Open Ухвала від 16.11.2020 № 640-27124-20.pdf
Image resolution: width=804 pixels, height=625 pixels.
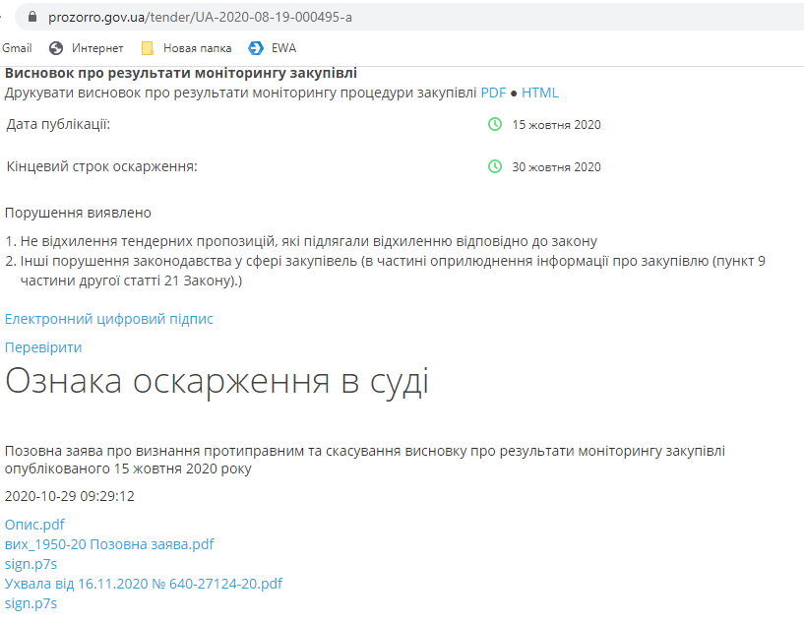[x=143, y=584]
